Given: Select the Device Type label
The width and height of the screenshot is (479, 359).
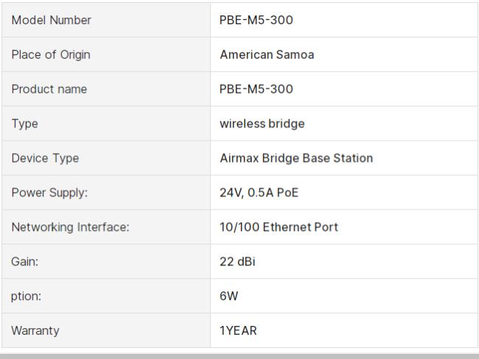Looking at the screenshot, I should (45, 158).
